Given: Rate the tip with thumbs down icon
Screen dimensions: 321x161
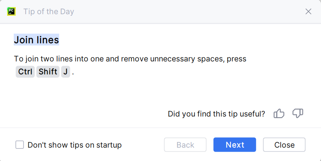Looking at the screenshot, I should point(298,114).
